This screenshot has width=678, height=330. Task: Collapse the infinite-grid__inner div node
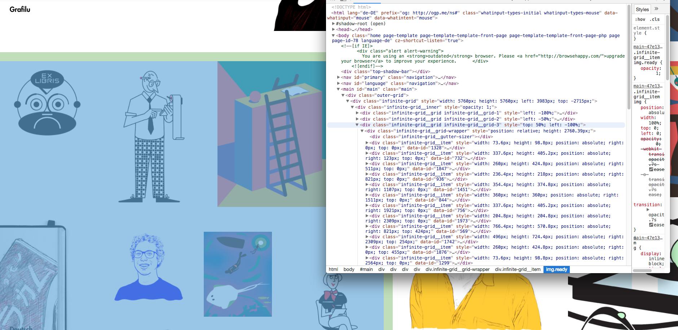click(352, 107)
